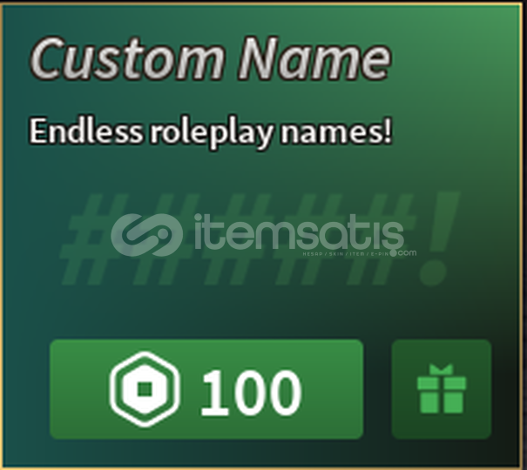This screenshot has height=470, width=527.
Task: Click the ribbon bow on the gift icon
Action: [x=442, y=370]
